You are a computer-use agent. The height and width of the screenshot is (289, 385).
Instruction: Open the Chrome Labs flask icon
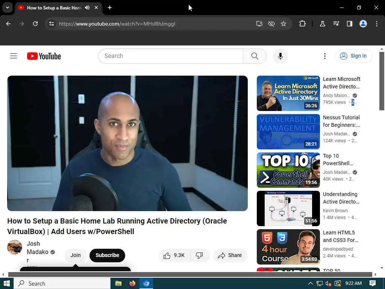pyautogui.click(x=322, y=24)
